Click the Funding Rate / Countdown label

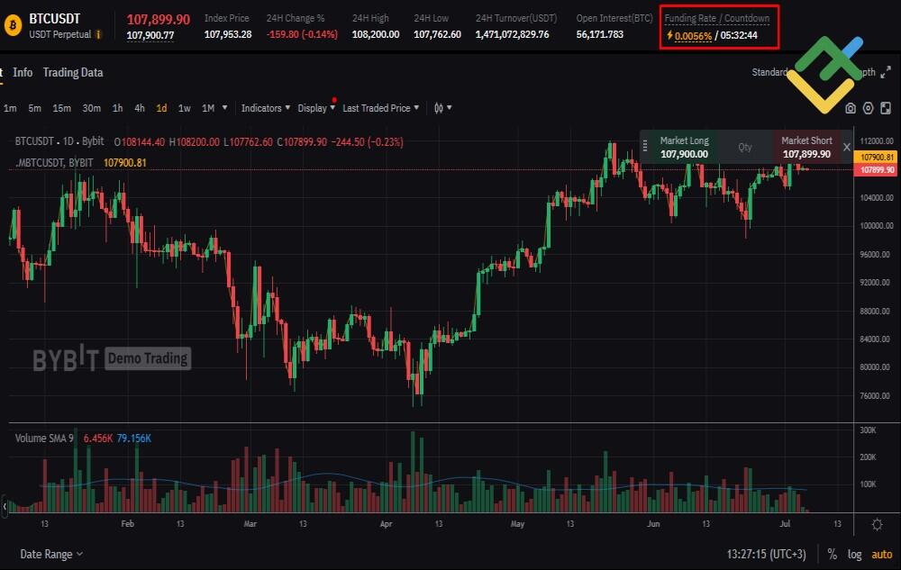(716, 18)
